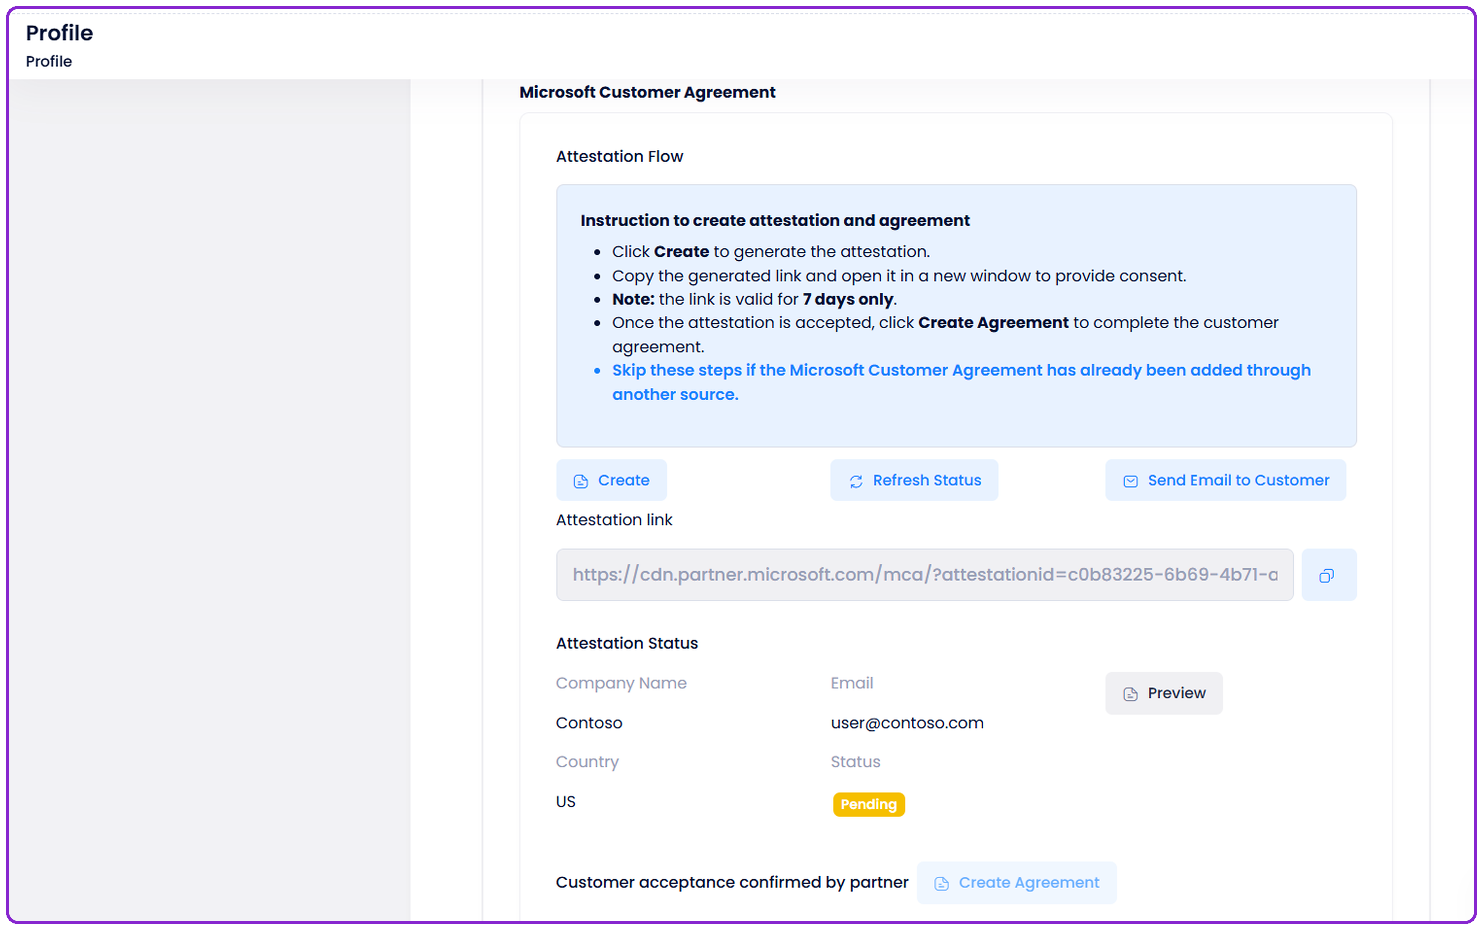Click inside the attestation link field

coord(925,575)
